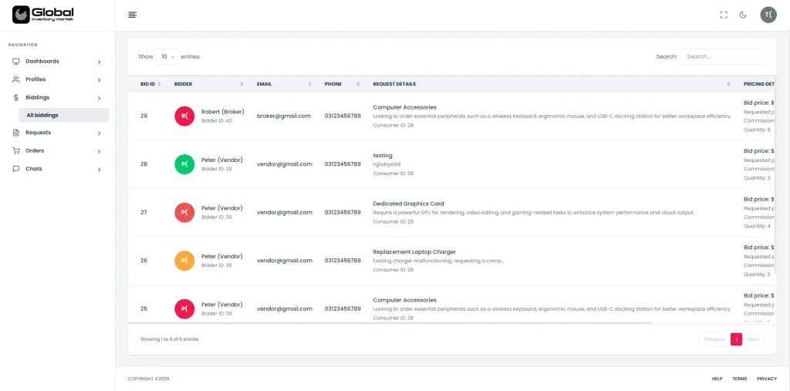790x391 pixels.
Task: Open the Privacy link in the footer
Action: point(766,379)
